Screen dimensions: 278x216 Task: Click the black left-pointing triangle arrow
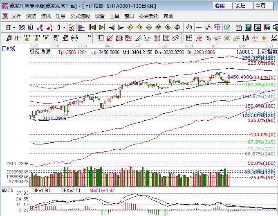pyautogui.click(x=111, y=27)
